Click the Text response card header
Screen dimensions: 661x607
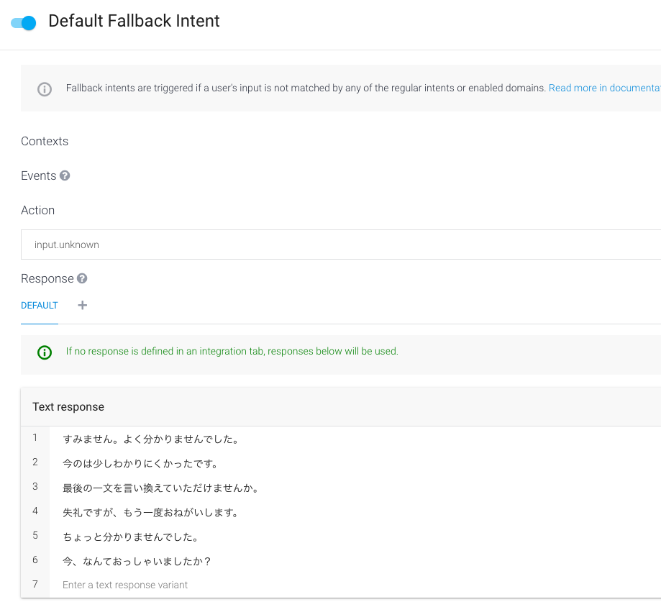(68, 407)
